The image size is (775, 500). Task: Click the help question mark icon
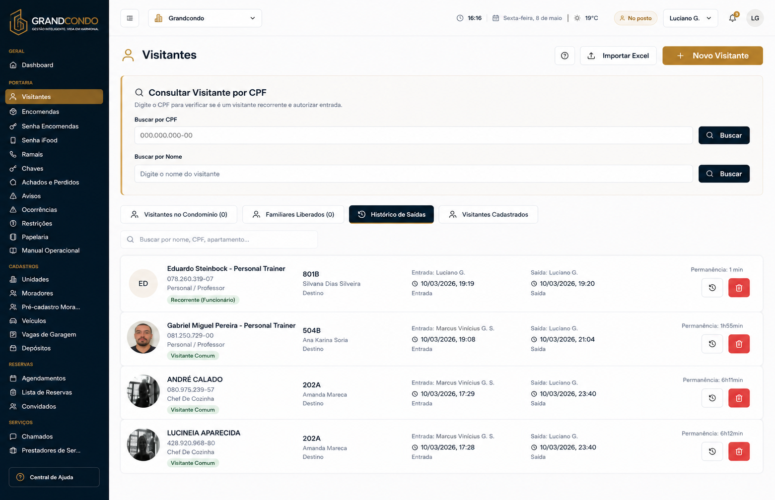pos(564,56)
